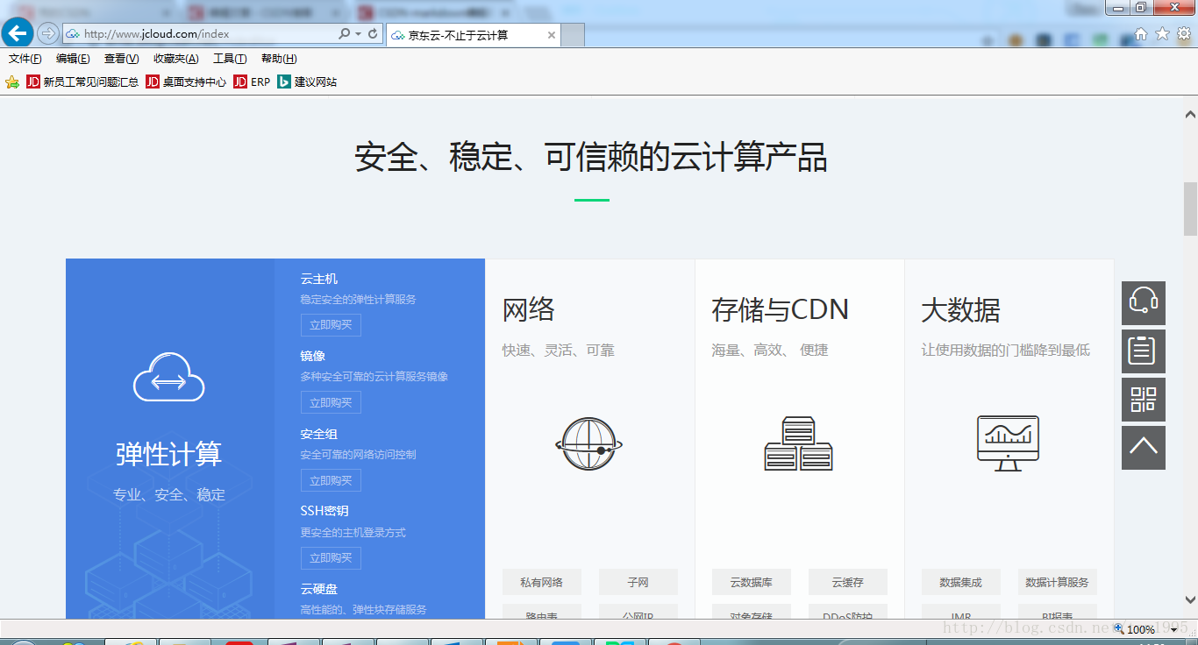Image resolution: width=1198 pixels, height=645 pixels.
Task: Click 立即购买 under 镜像
Action: pyautogui.click(x=331, y=402)
